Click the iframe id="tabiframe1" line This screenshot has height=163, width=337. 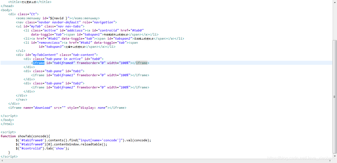click(x=90, y=75)
